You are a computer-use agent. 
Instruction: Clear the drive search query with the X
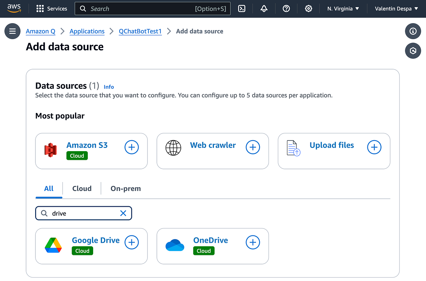coord(123,213)
